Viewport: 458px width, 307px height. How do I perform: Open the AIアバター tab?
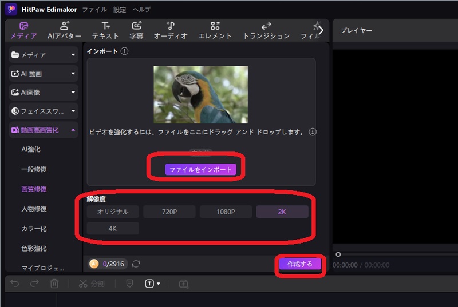[65, 31]
